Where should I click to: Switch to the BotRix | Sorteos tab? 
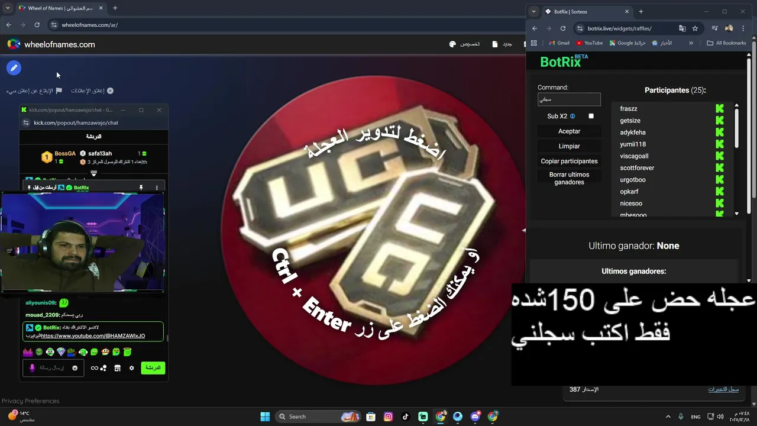click(x=587, y=11)
